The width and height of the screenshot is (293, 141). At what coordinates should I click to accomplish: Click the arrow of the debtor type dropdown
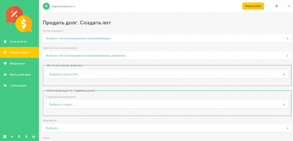(x=288, y=56)
